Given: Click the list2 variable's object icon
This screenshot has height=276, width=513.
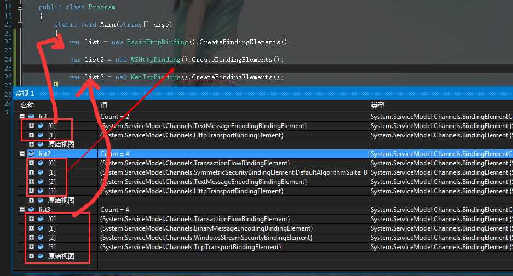Looking at the screenshot, I should [31, 153].
